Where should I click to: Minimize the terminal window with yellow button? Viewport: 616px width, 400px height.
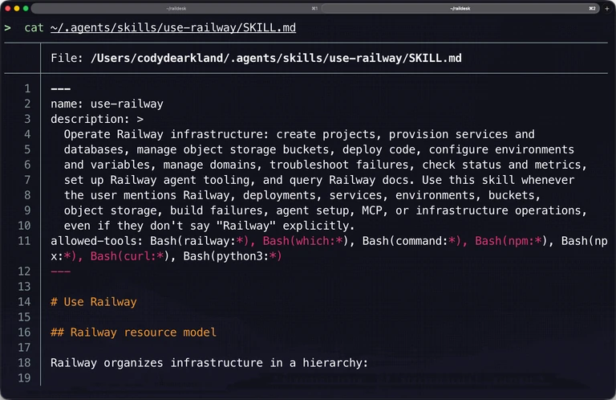[x=17, y=8]
